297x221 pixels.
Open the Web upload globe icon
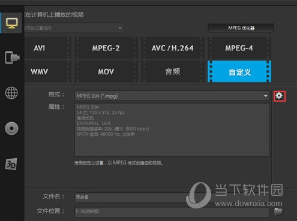11,93
